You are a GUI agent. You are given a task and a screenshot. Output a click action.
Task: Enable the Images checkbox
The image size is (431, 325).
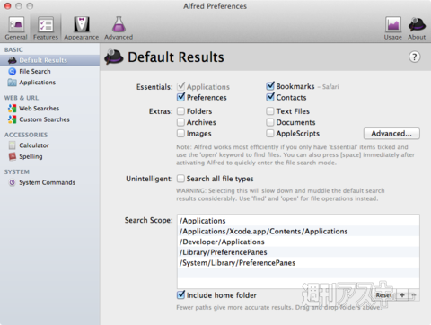[180, 134]
